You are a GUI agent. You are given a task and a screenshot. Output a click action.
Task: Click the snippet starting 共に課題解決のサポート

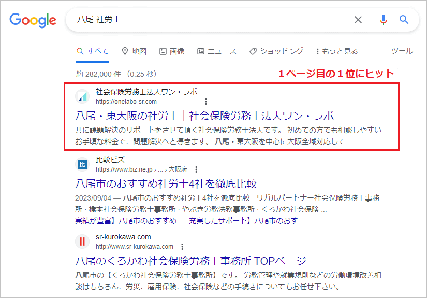(228, 136)
